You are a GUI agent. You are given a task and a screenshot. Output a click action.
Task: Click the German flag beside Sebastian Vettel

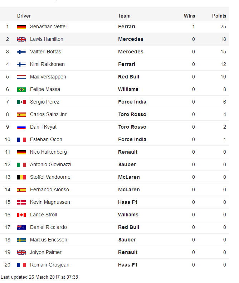[x=21, y=27]
